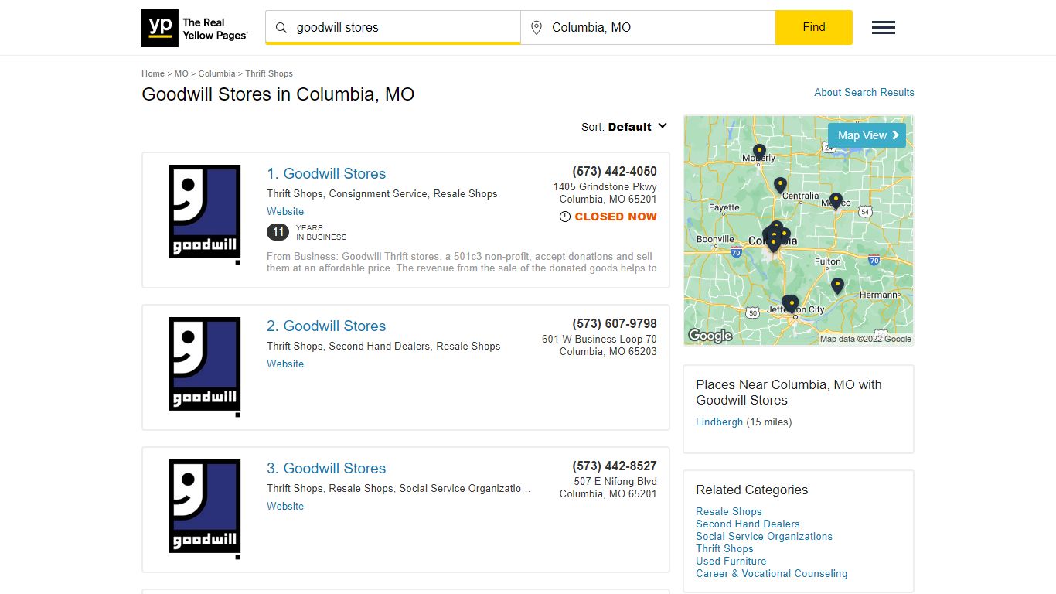Click the Mexico map pin
Viewport: 1056px width, 594px height.
(x=836, y=201)
